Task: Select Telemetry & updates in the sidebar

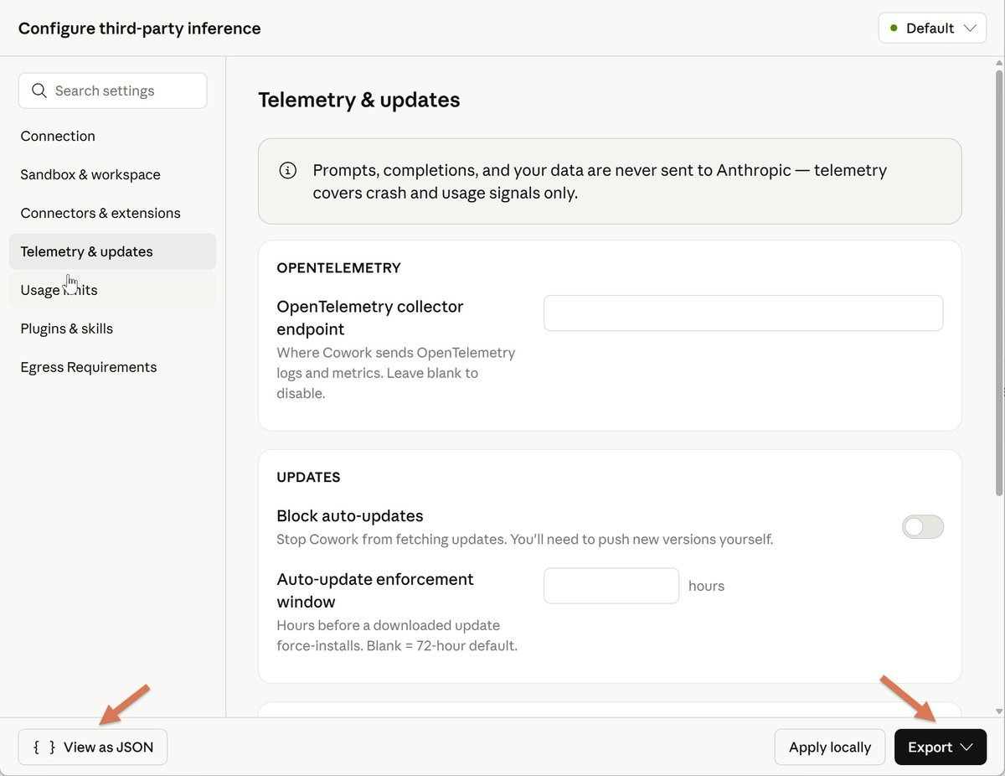Action: click(x=113, y=251)
